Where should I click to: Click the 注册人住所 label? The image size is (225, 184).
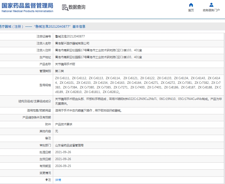pyautogui.click(x=44, y=50)
